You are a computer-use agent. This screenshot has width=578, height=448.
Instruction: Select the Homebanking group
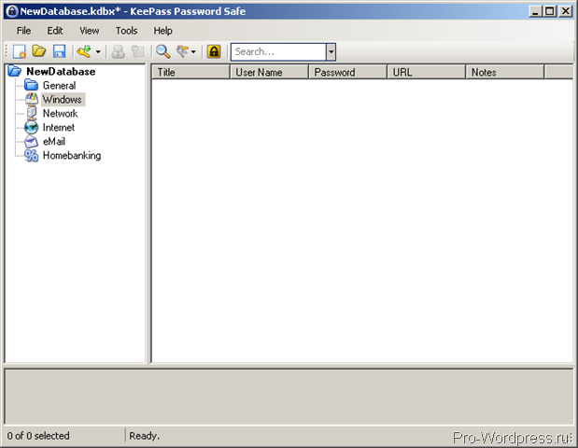[x=72, y=156]
